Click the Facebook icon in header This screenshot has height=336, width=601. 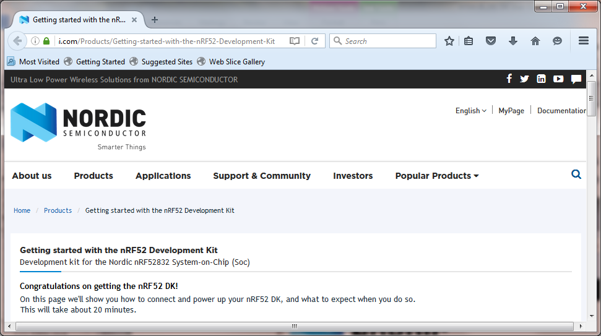coord(509,79)
